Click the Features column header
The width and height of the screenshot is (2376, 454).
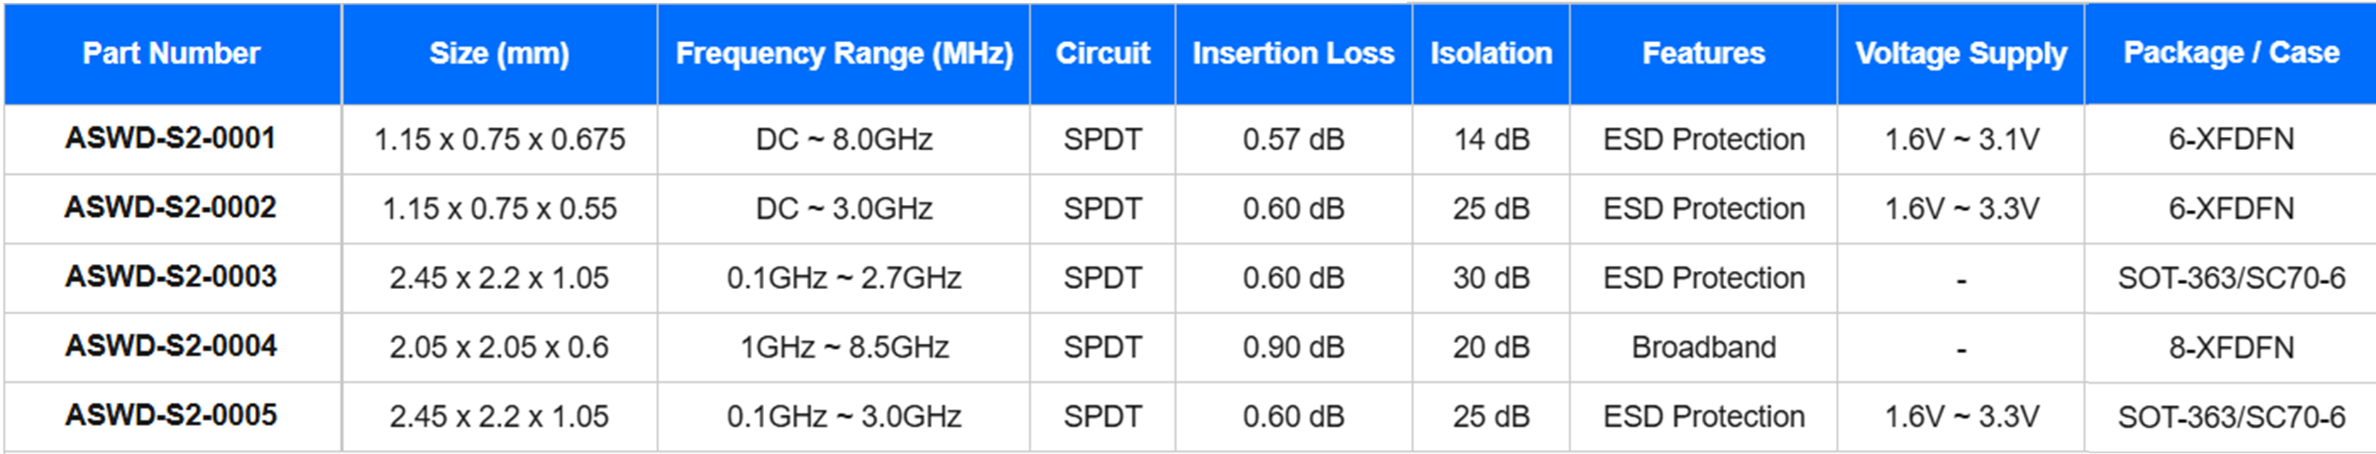pyautogui.click(x=1704, y=53)
